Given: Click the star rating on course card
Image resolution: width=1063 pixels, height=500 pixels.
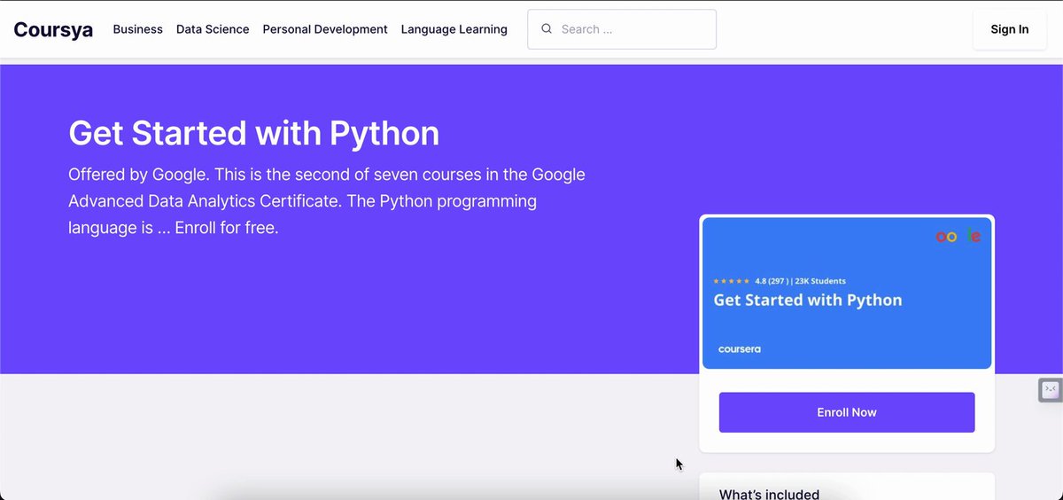Looking at the screenshot, I should (x=732, y=281).
